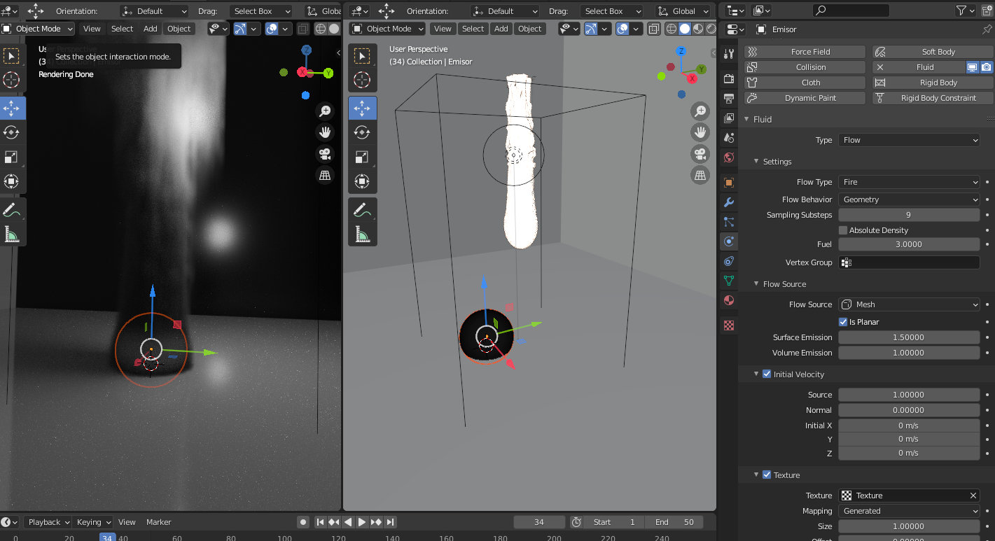The image size is (995, 541).
Task: Open the World properties tab
Action: click(729, 157)
